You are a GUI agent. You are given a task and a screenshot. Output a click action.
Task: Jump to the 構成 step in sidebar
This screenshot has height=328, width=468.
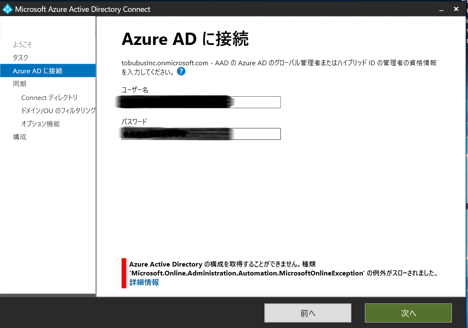click(20, 137)
